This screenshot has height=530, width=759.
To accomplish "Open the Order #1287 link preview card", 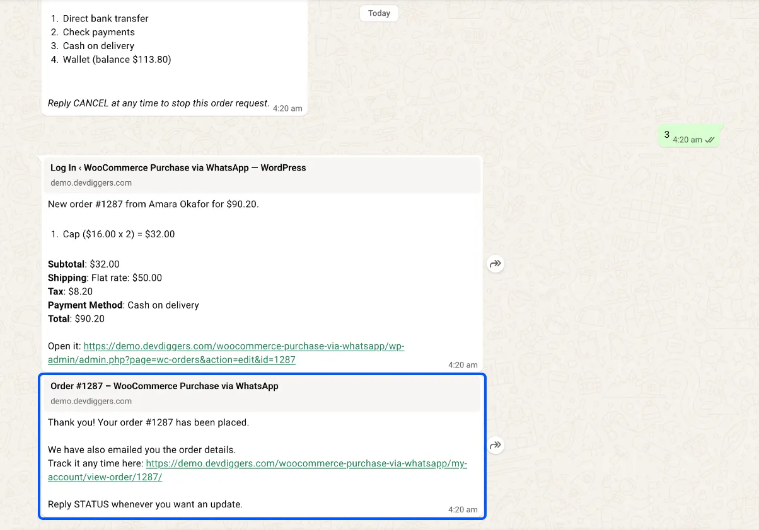I will [262, 393].
